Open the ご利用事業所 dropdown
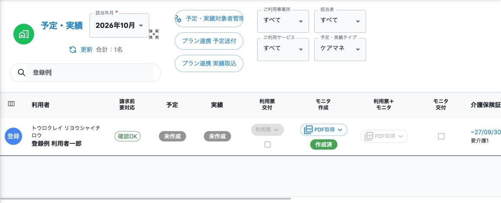Screen dimensions: 501x203 pyautogui.click(x=283, y=21)
